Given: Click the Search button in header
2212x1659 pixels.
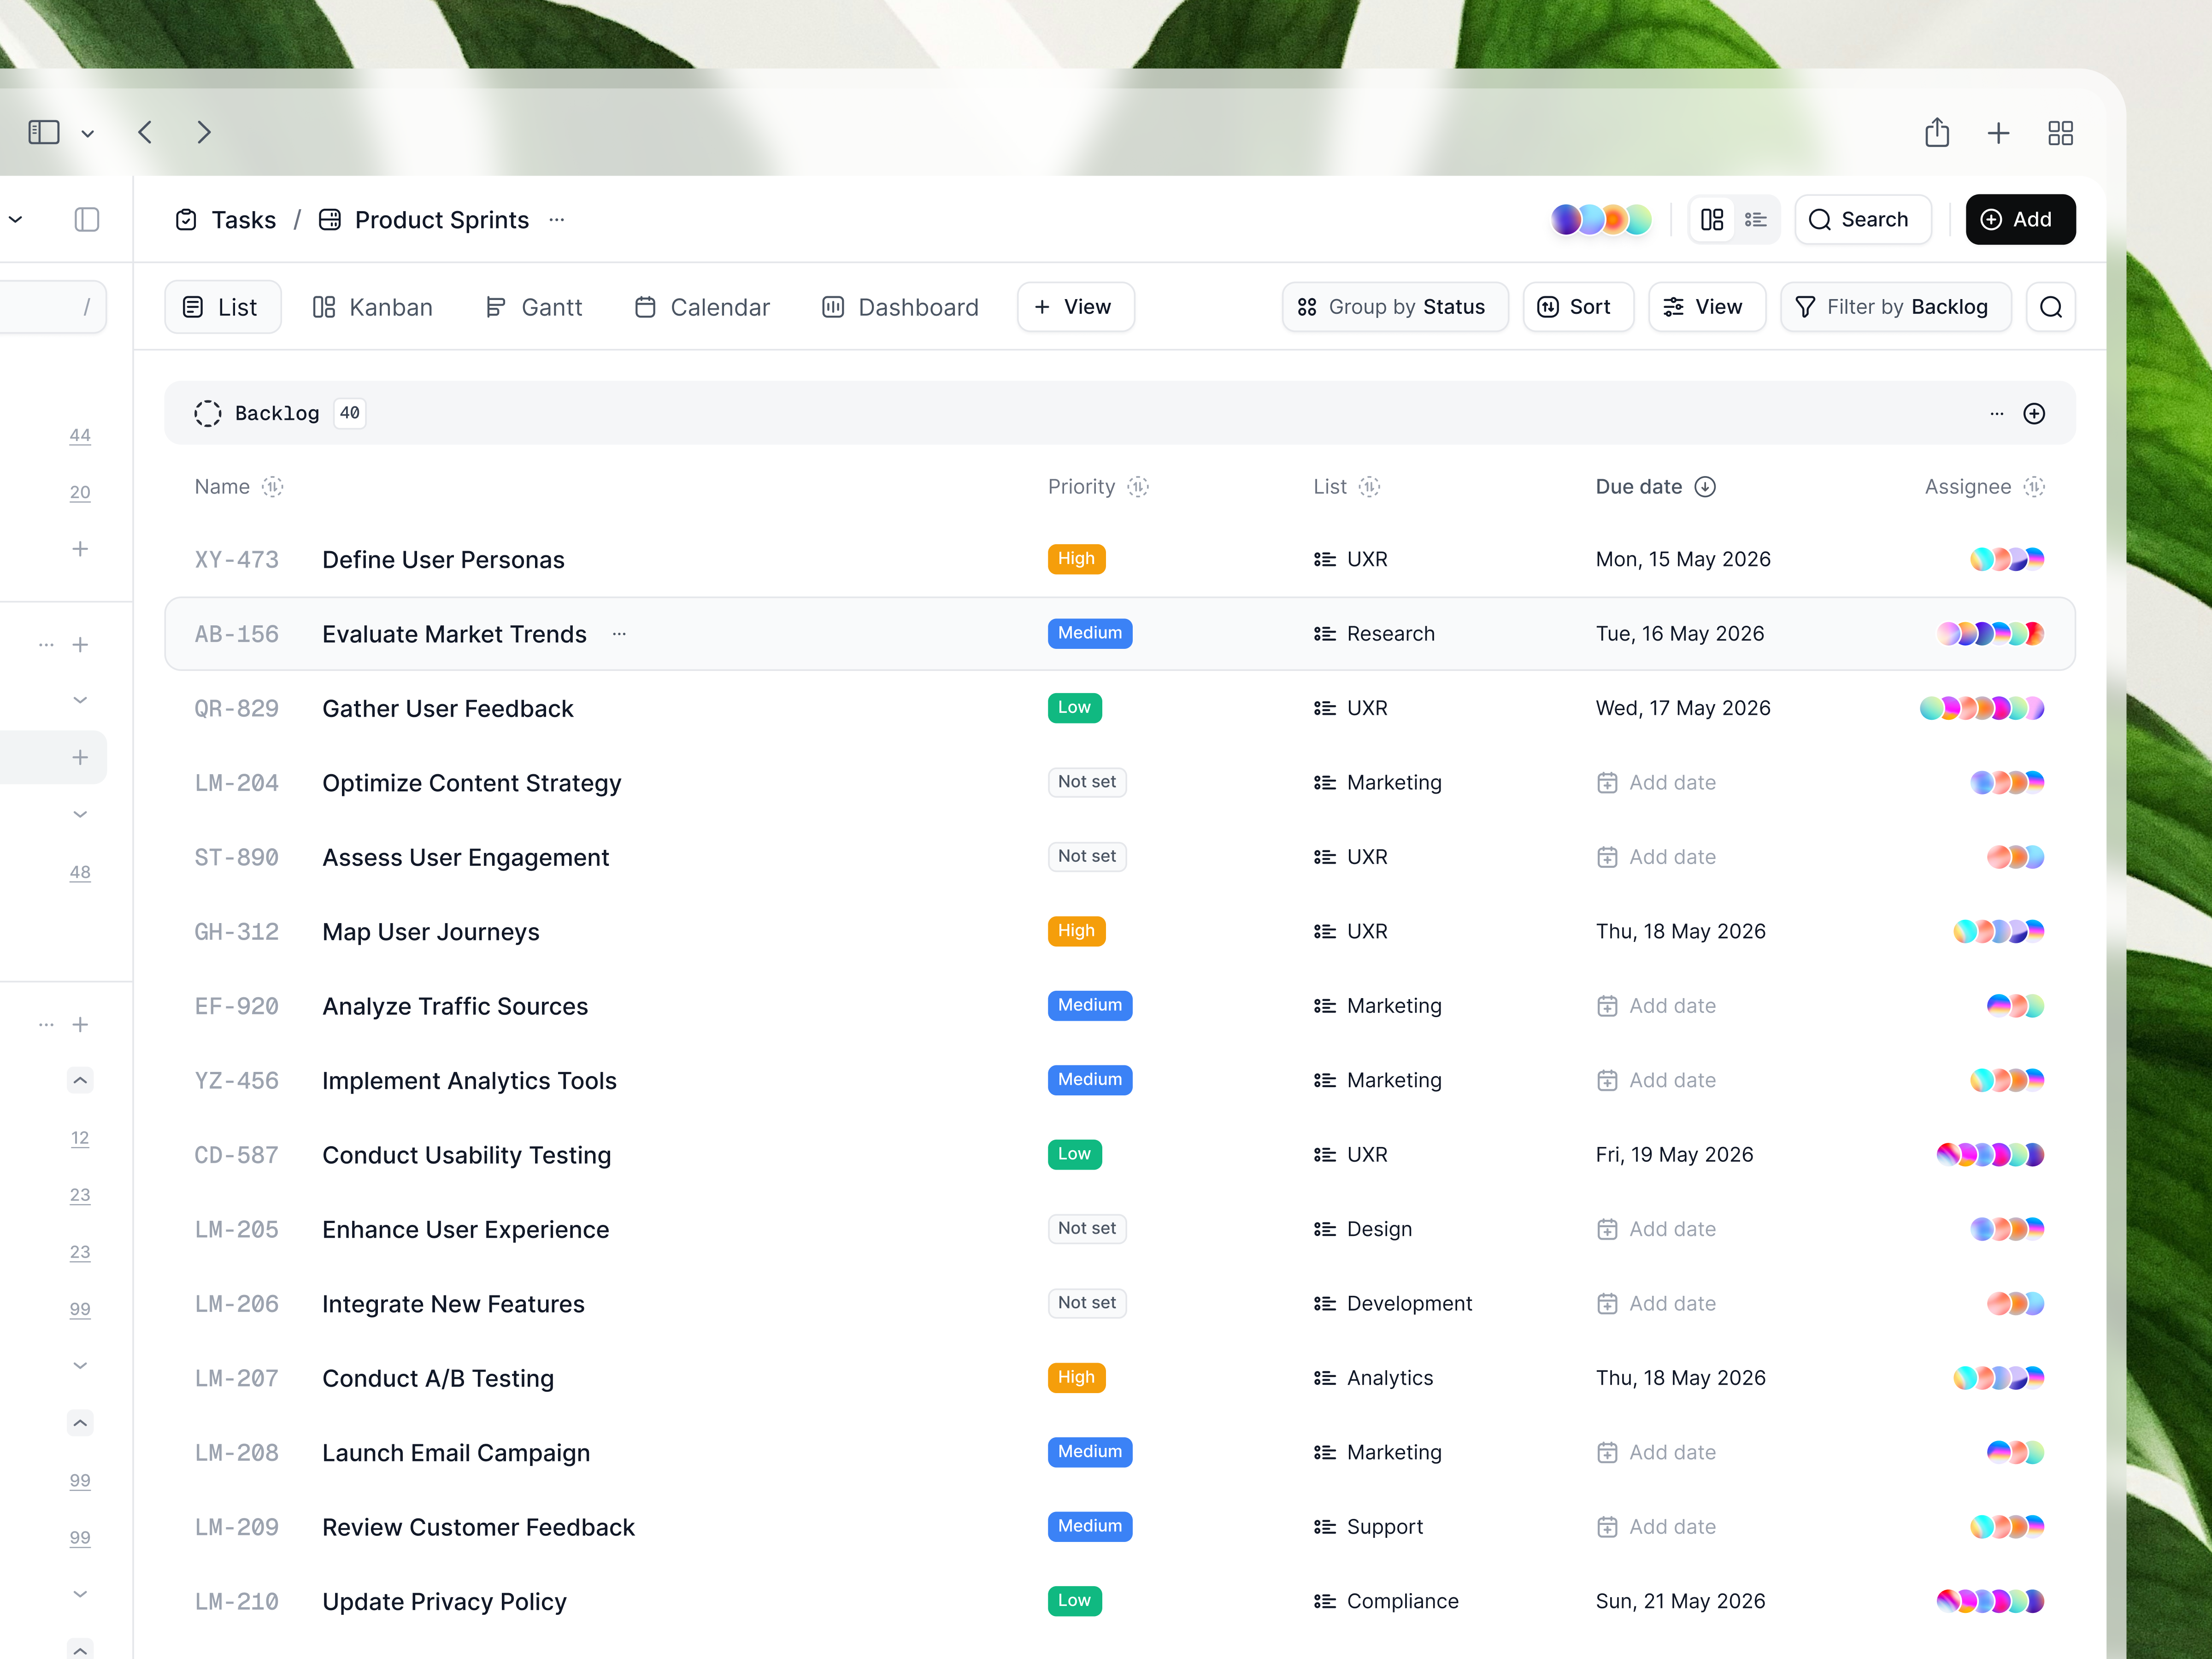Looking at the screenshot, I should pos(1862,219).
